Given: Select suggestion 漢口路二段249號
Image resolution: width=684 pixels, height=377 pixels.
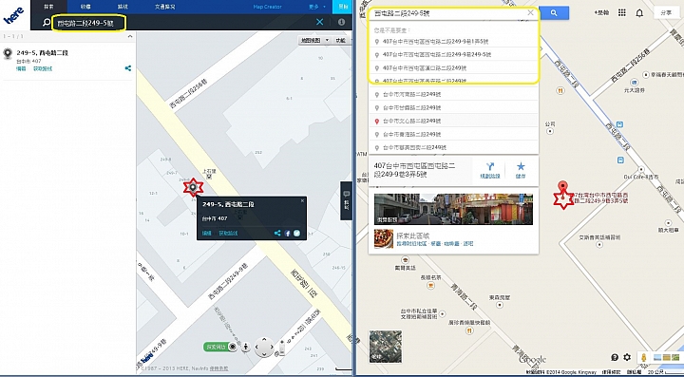Looking at the screenshot, I should pyautogui.click(x=454, y=68).
